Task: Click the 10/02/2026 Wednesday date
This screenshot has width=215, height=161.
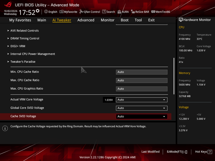Action: (10, 12)
